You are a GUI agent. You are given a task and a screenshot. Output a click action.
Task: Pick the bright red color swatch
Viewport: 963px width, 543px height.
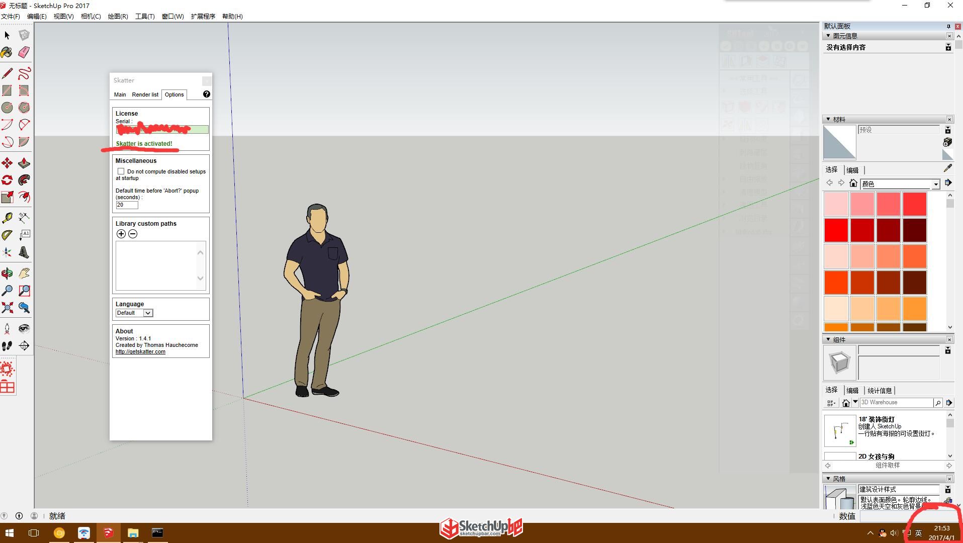[x=836, y=230]
